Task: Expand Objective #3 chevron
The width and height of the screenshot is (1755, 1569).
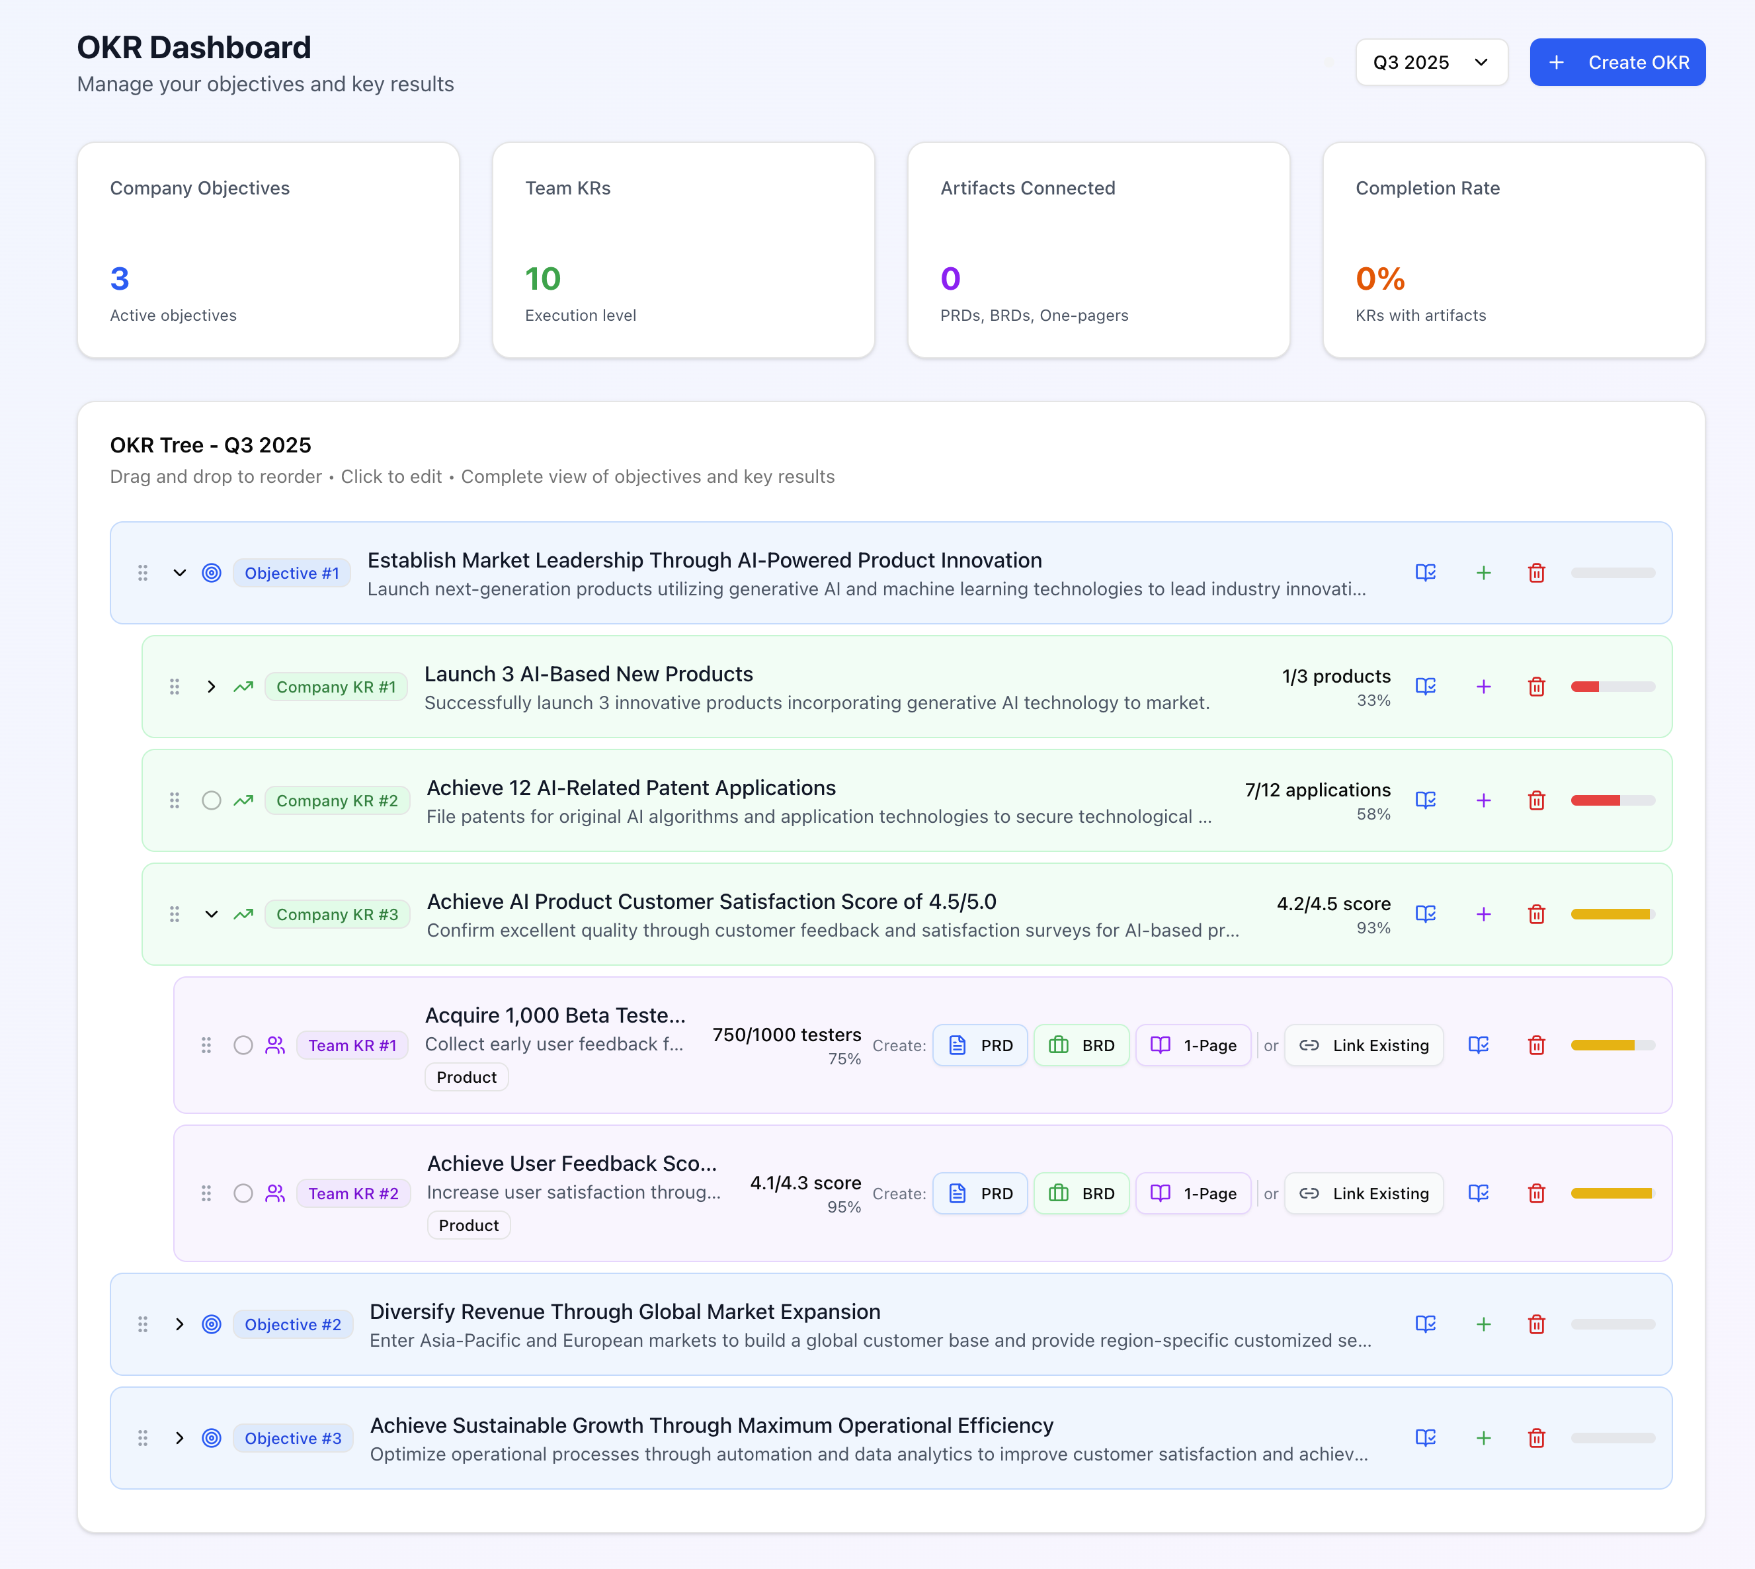Action: pos(179,1438)
